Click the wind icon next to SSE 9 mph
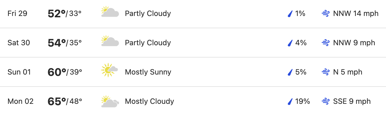Image resolution: width=386 pixels, height=115 pixels. coord(326,101)
